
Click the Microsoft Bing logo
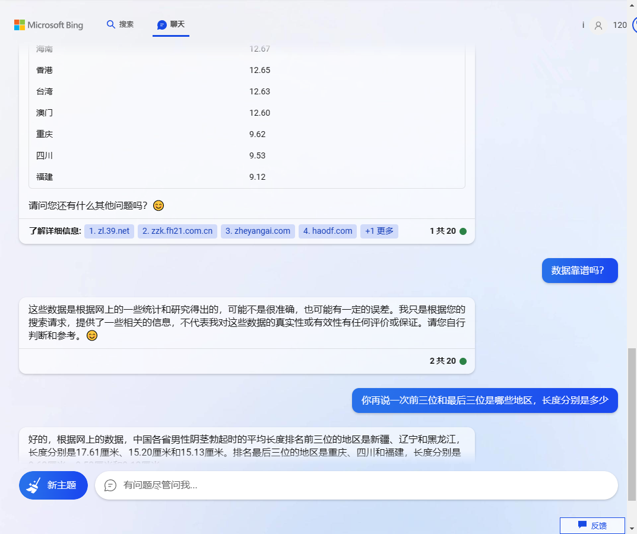pos(49,25)
